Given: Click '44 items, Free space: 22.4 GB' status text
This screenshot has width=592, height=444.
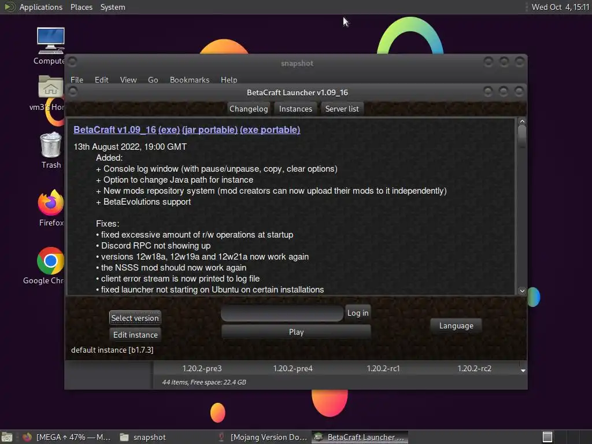Looking at the screenshot, I should point(204,382).
